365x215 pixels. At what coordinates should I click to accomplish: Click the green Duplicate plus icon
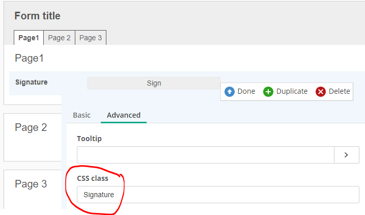coord(268,92)
